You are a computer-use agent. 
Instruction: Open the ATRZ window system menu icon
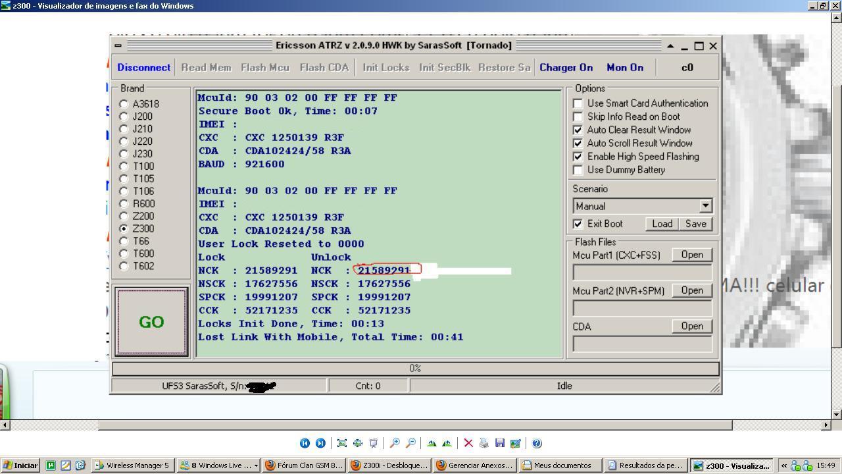point(118,45)
